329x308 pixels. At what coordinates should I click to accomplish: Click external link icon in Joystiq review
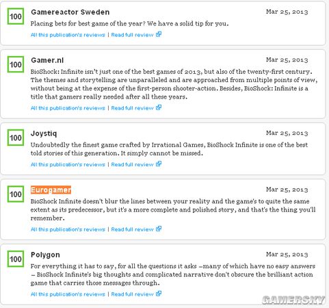point(159,164)
